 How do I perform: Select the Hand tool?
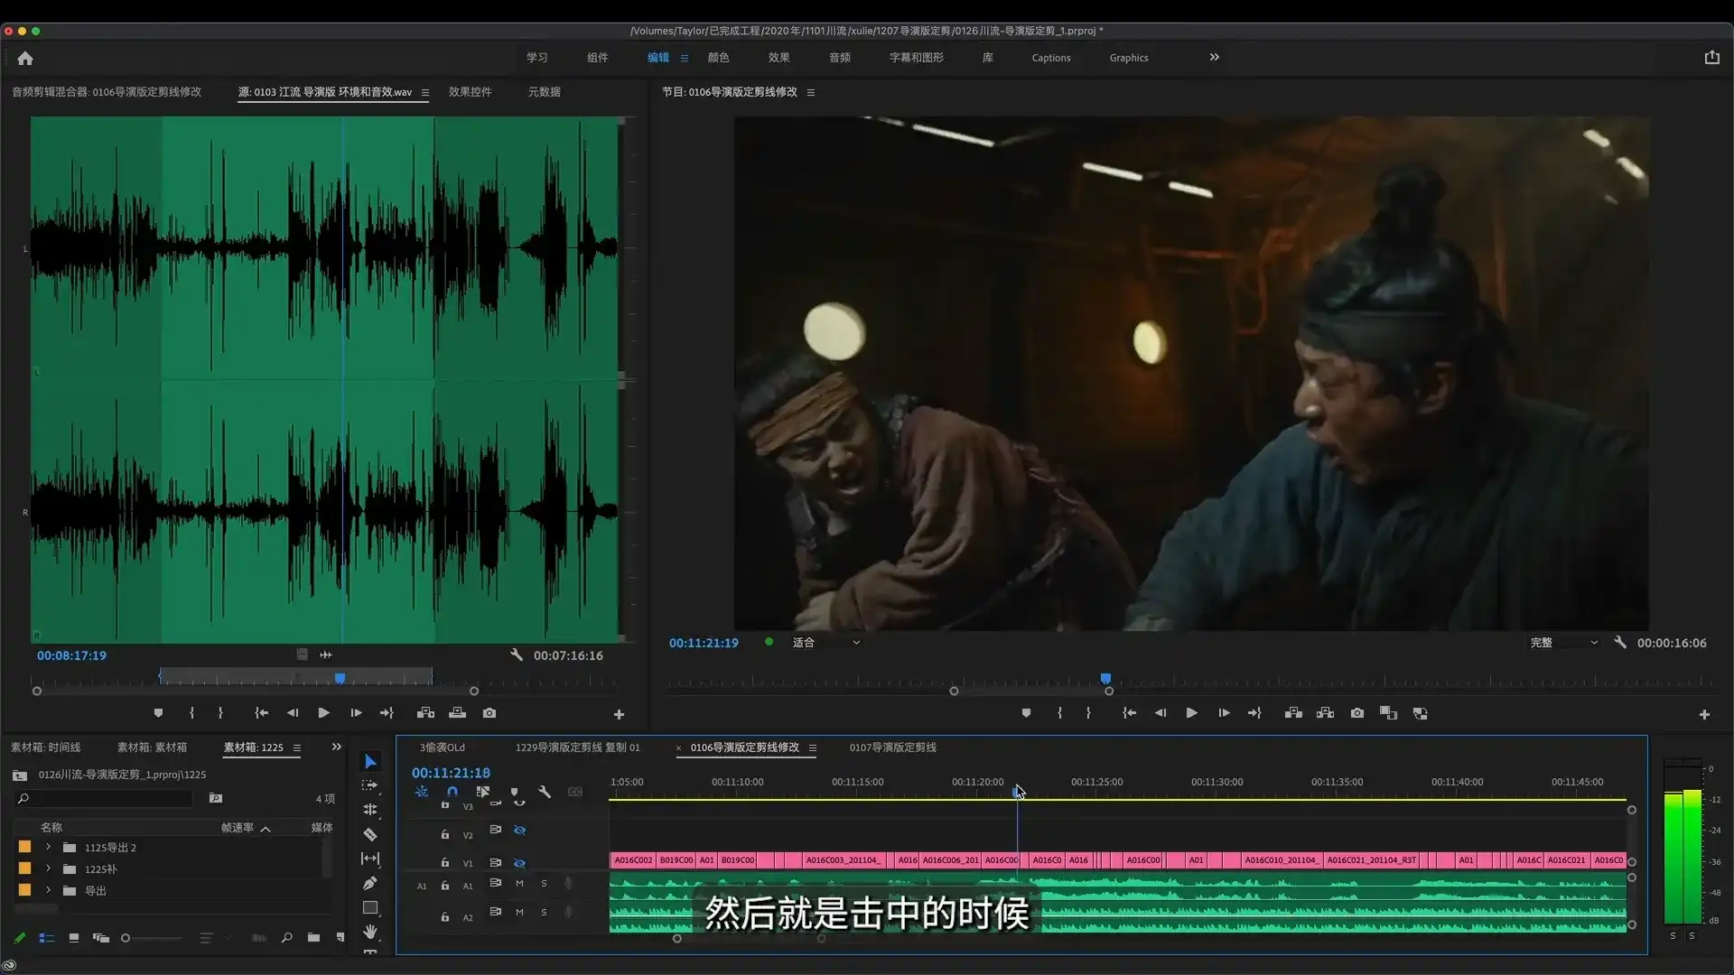click(x=370, y=932)
